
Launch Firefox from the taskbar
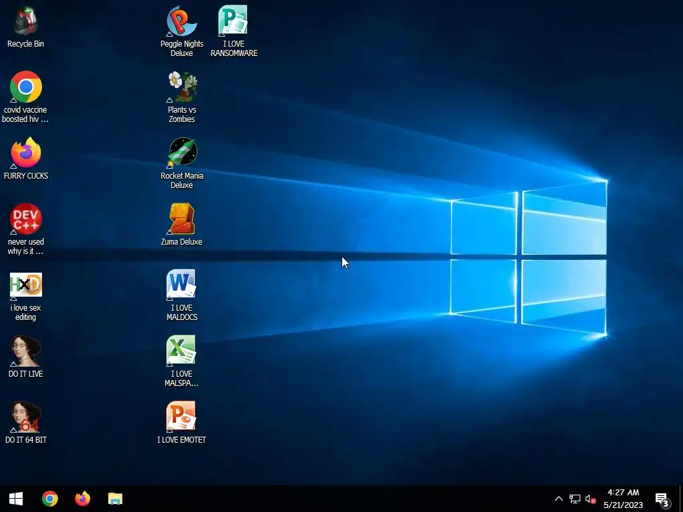pyautogui.click(x=82, y=499)
